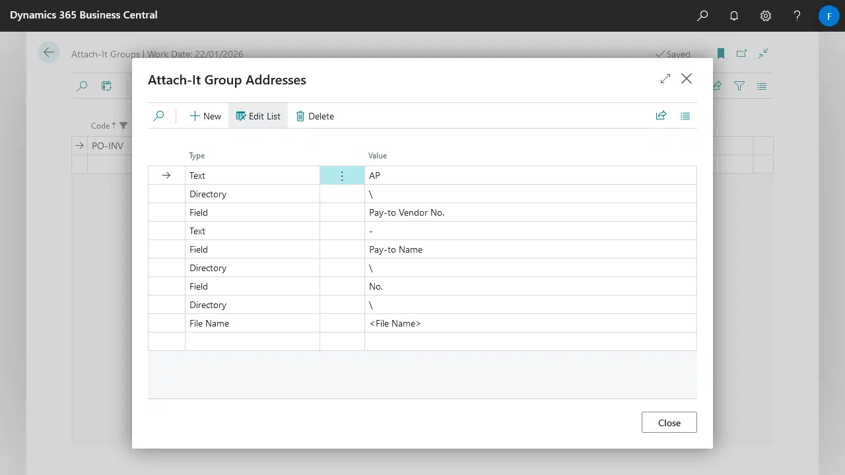Open the notifications bell
This screenshot has height=475, width=845.
pos(734,16)
